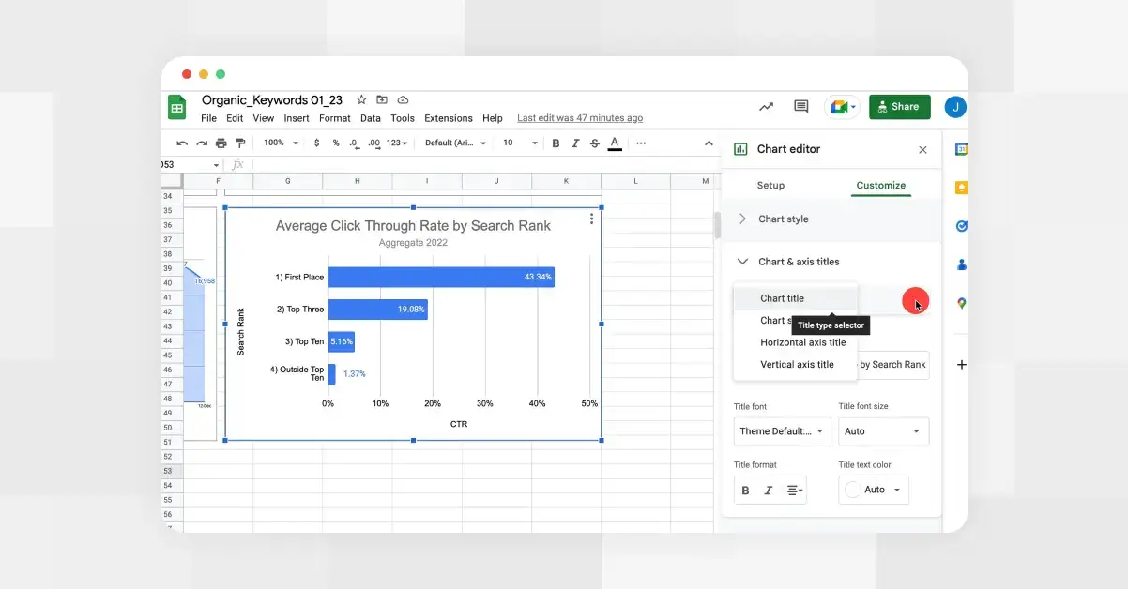Open version history via 'Last edit' link
Image resolution: width=1128 pixels, height=589 pixels.
coord(580,118)
